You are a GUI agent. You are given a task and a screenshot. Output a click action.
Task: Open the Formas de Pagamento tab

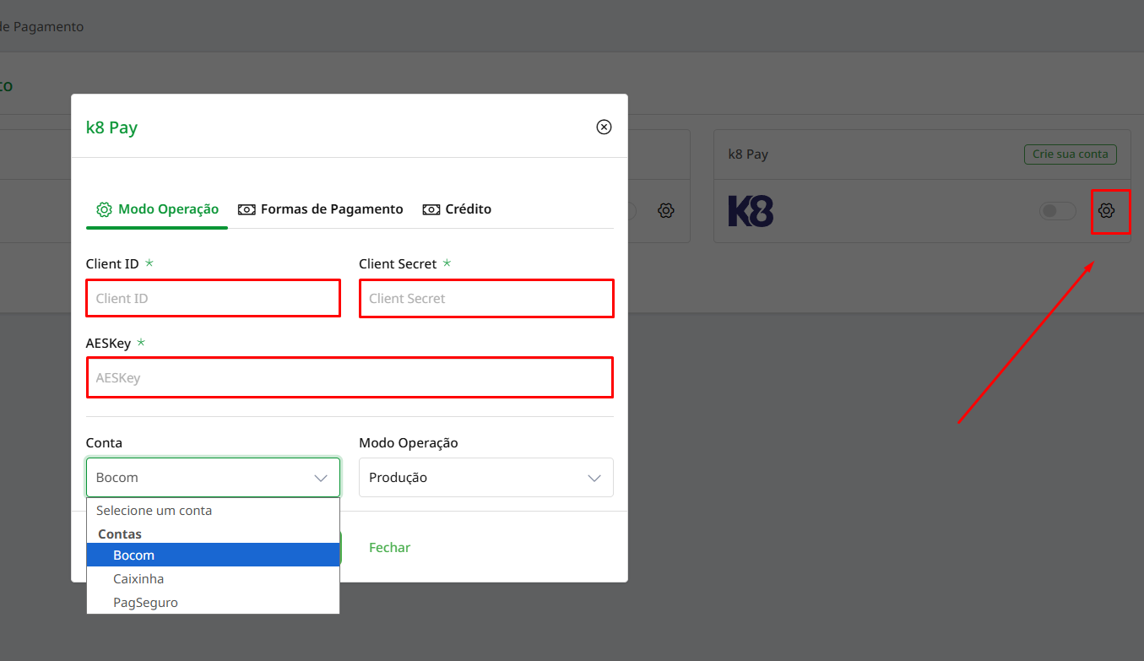coord(331,209)
